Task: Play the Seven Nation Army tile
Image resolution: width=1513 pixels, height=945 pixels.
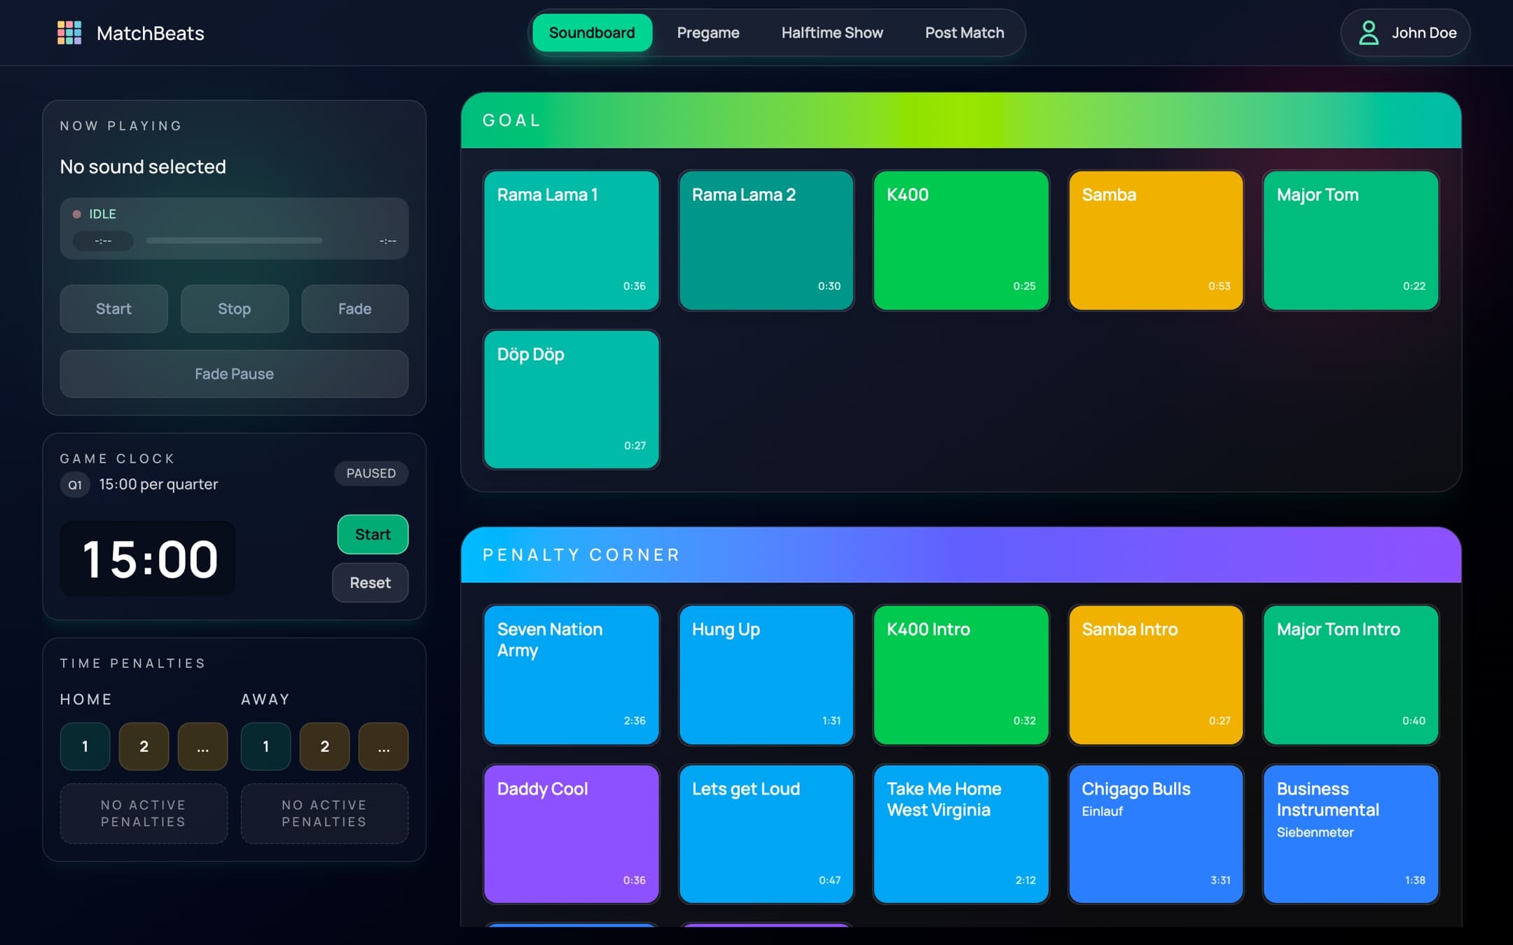Action: click(572, 675)
